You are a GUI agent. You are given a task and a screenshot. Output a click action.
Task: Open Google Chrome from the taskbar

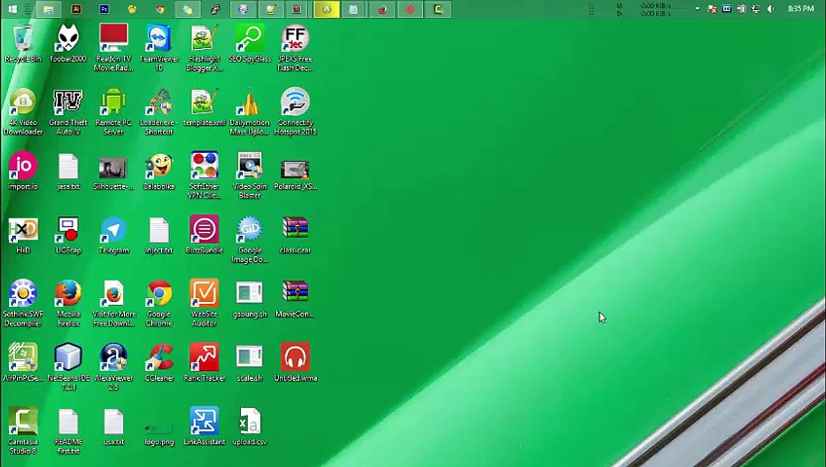(160, 9)
